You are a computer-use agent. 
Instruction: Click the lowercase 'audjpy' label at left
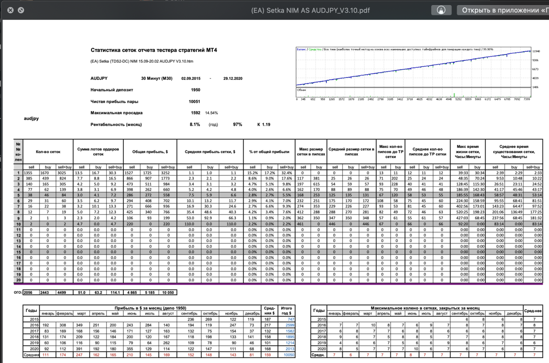(31, 118)
